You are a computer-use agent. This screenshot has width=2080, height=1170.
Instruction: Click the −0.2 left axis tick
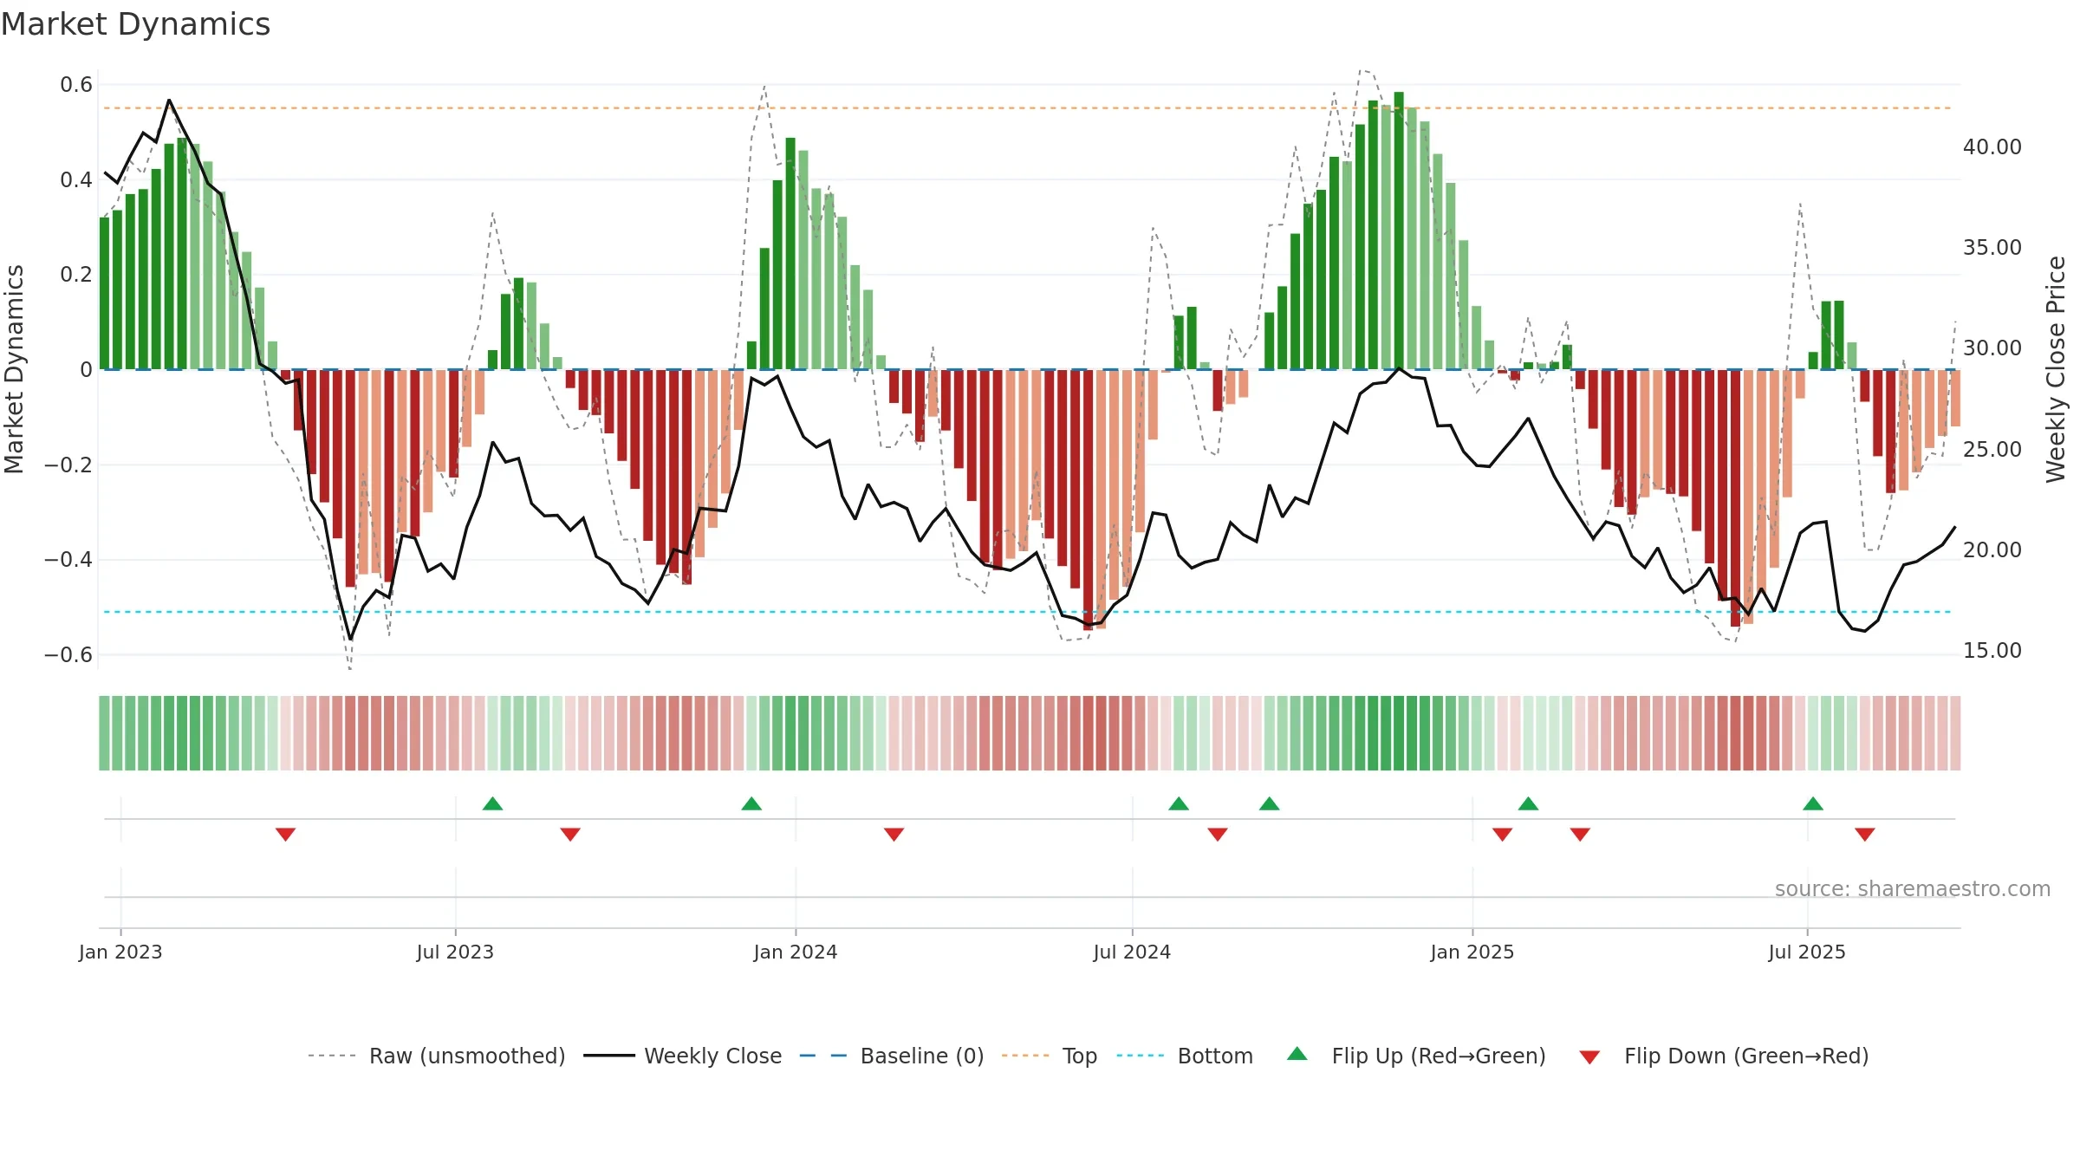(68, 465)
